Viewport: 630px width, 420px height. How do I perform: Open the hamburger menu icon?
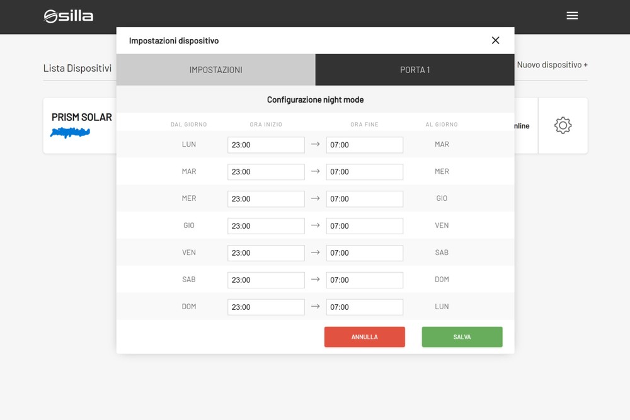tap(572, 16)
